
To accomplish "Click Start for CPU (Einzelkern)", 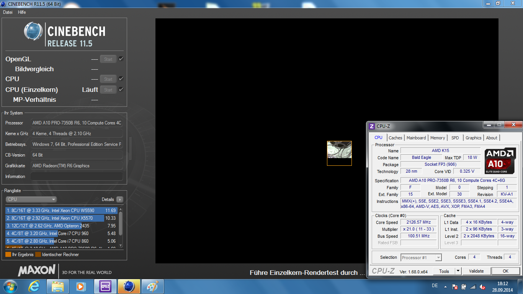I will click(108, 90).
